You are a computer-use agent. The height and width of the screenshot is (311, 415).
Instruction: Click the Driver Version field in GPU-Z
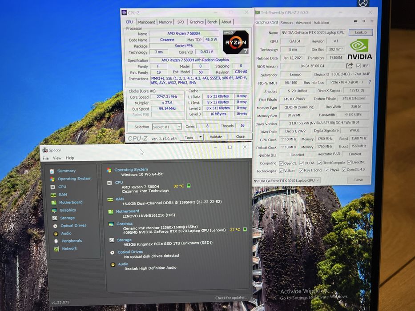324,123
